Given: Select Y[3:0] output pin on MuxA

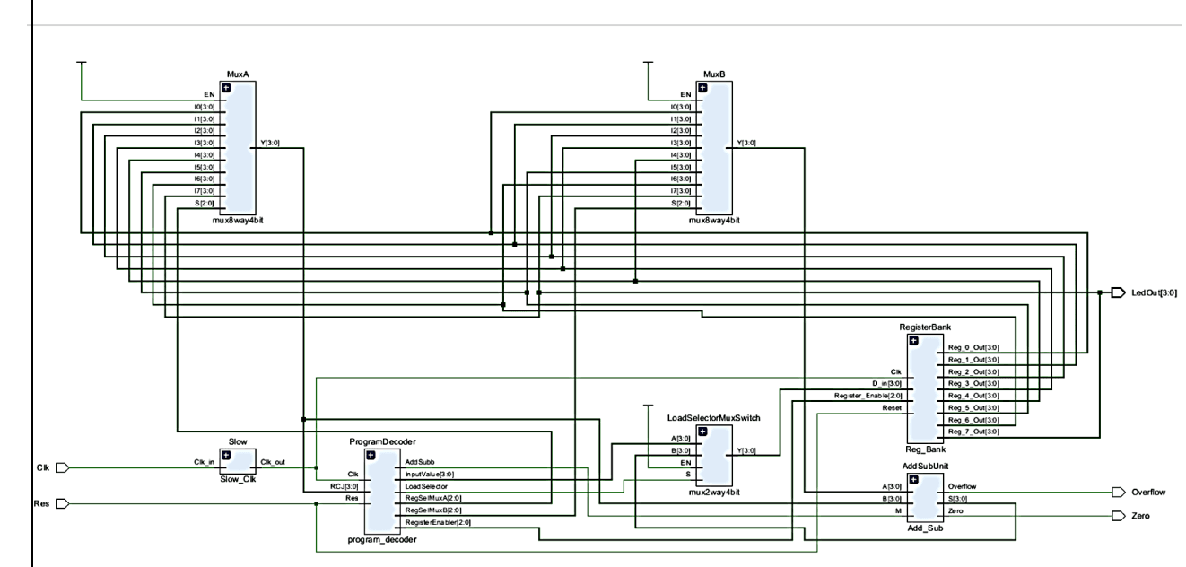Looking at the screenshot, I should (268, 142).
